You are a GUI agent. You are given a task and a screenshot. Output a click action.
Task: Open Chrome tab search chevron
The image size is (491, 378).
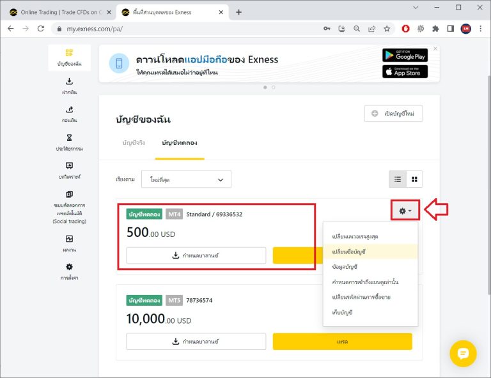pos(416,8)
